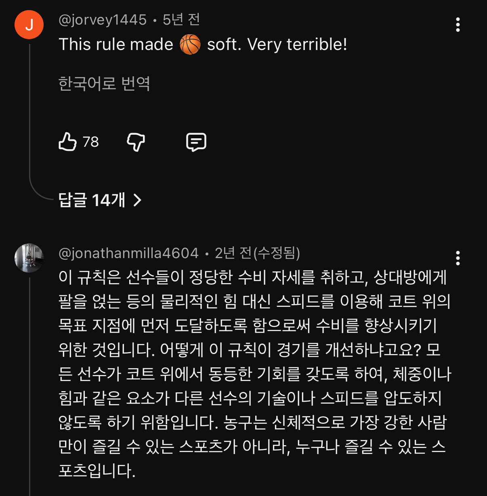Image resolution: width=487 pixels, height=496 pixels.
Task: Open jonathanmilla4604's profile photo avatar
Action: (x=29, y=258)
